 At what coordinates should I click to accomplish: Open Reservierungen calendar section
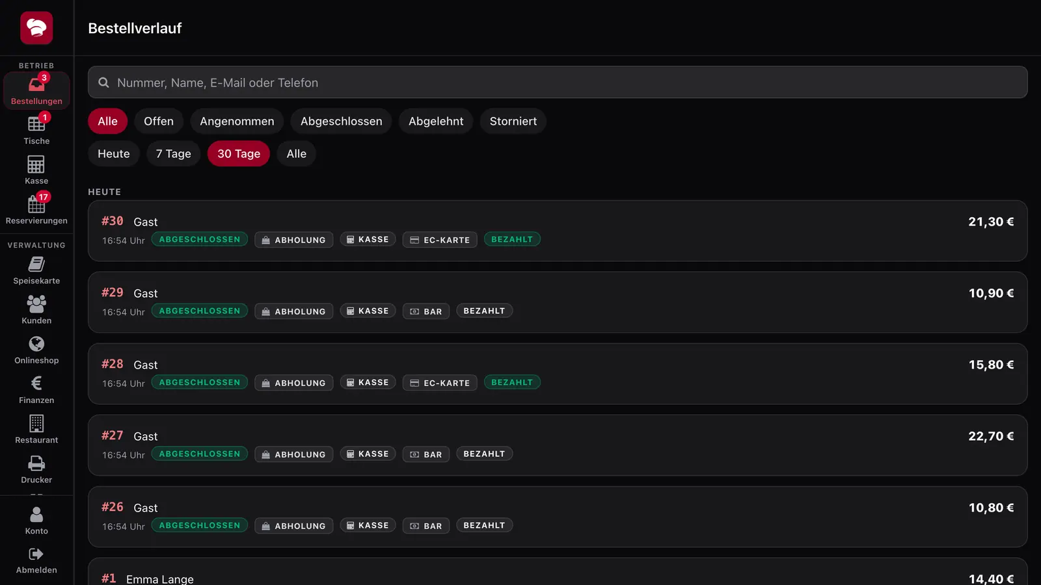click(x=36, y=209)
